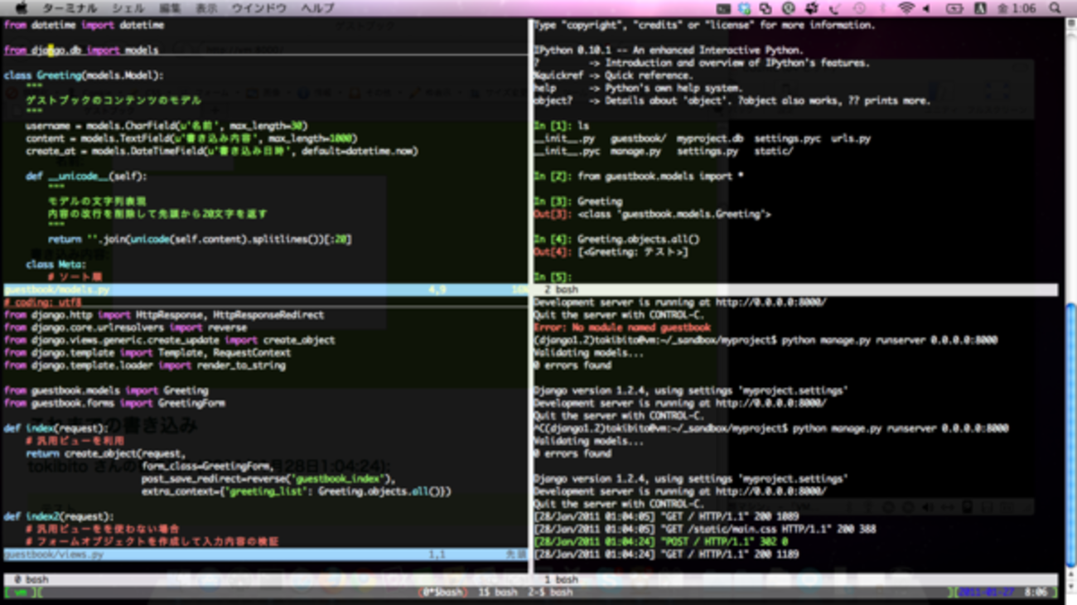Click the volume speaker icon
The image size is (1077, 605).
tap(926, 8)
